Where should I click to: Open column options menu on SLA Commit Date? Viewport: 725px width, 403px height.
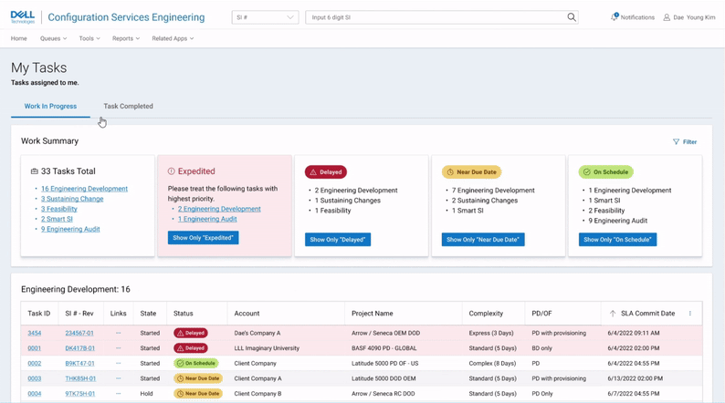click(x=690, y=314)
